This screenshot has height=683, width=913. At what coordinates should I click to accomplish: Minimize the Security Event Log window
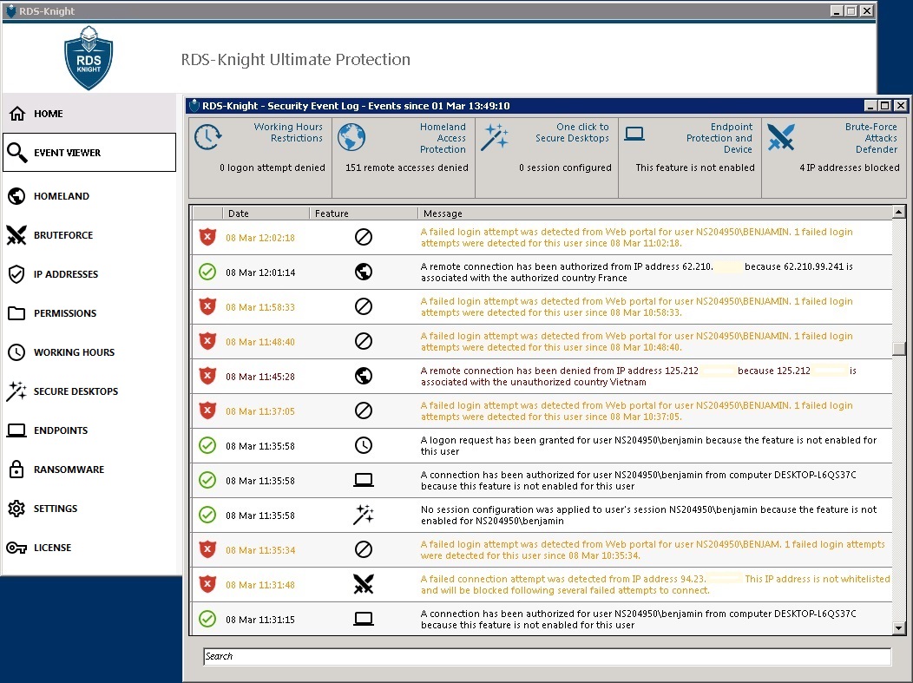coord(870,105)
